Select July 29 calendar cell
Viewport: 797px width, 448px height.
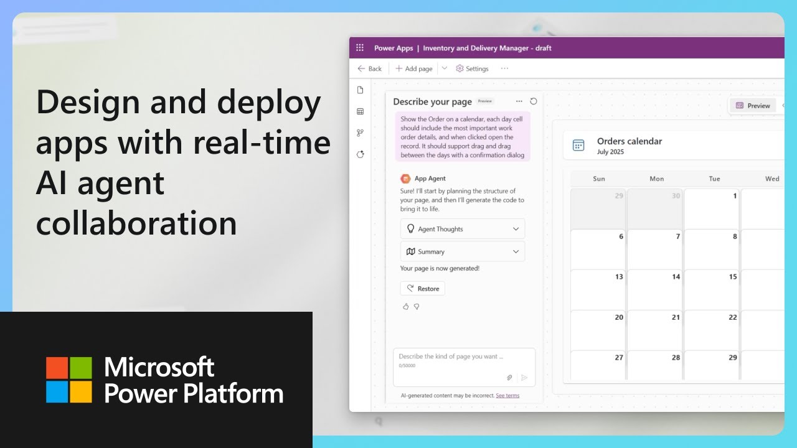tap(712, 365)
